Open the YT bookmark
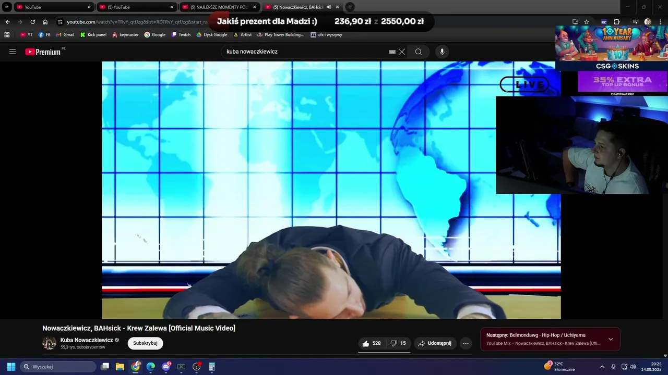 [27, 35]
